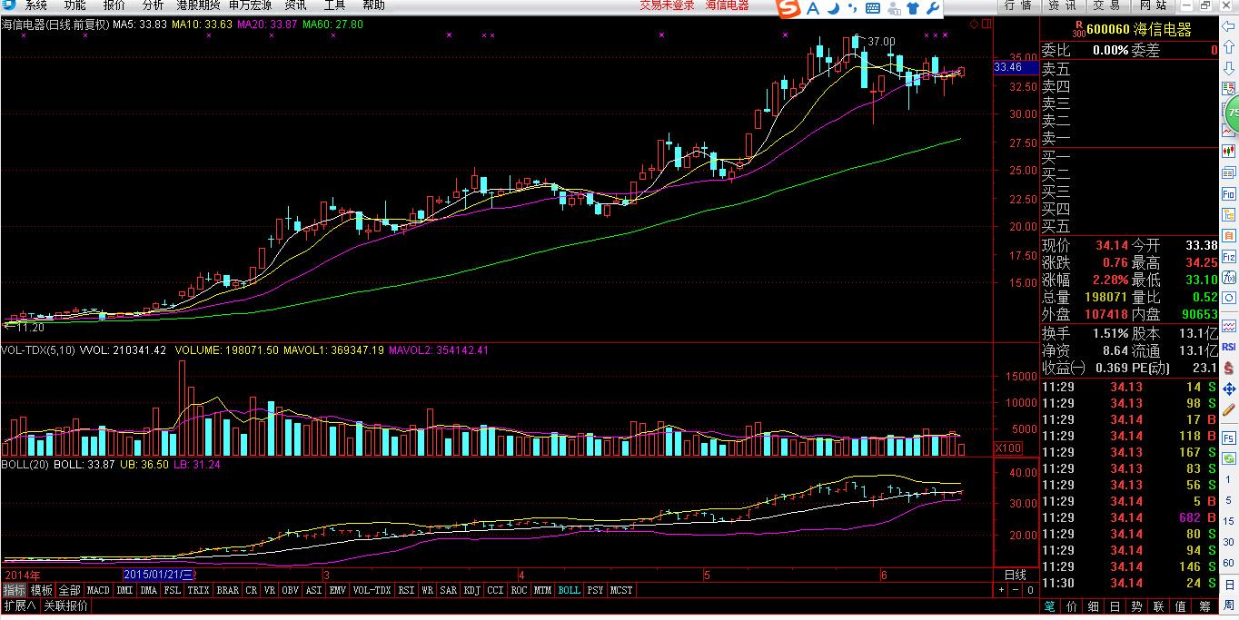Screen dimensions: 1239x620
Task: Select the KDJ indicator tab
Action: coord(471,590)
